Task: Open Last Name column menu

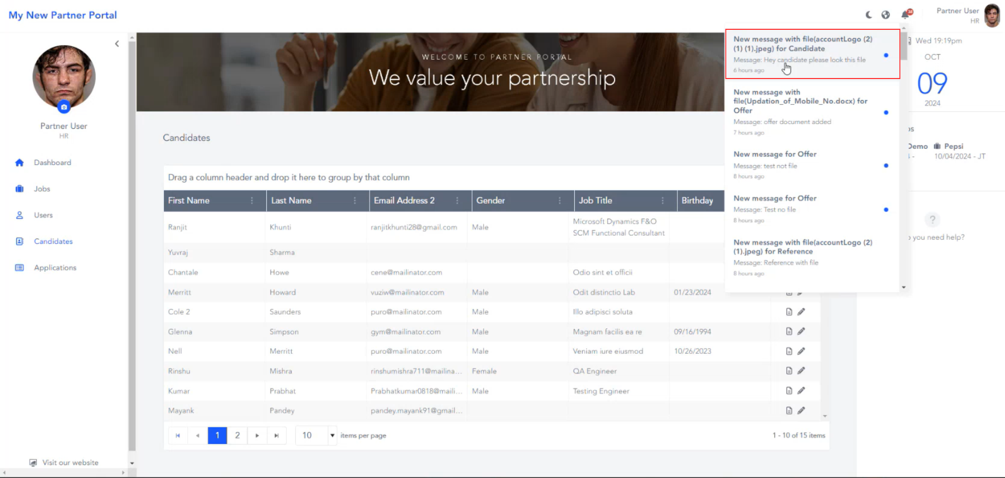Action: tap(354, 201)
